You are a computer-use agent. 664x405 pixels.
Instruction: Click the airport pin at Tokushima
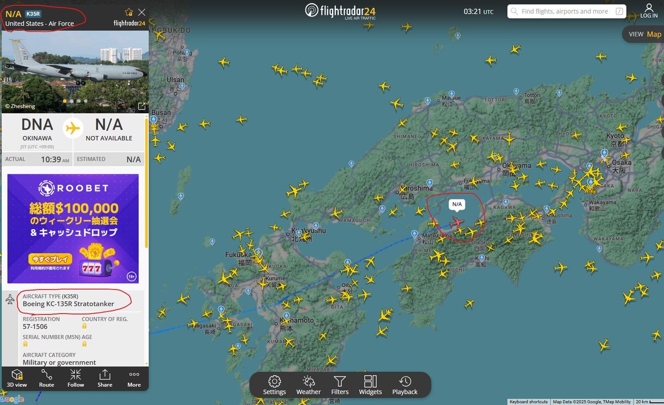547,210
